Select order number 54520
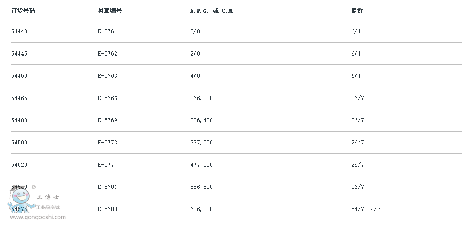 coord(19,164)
